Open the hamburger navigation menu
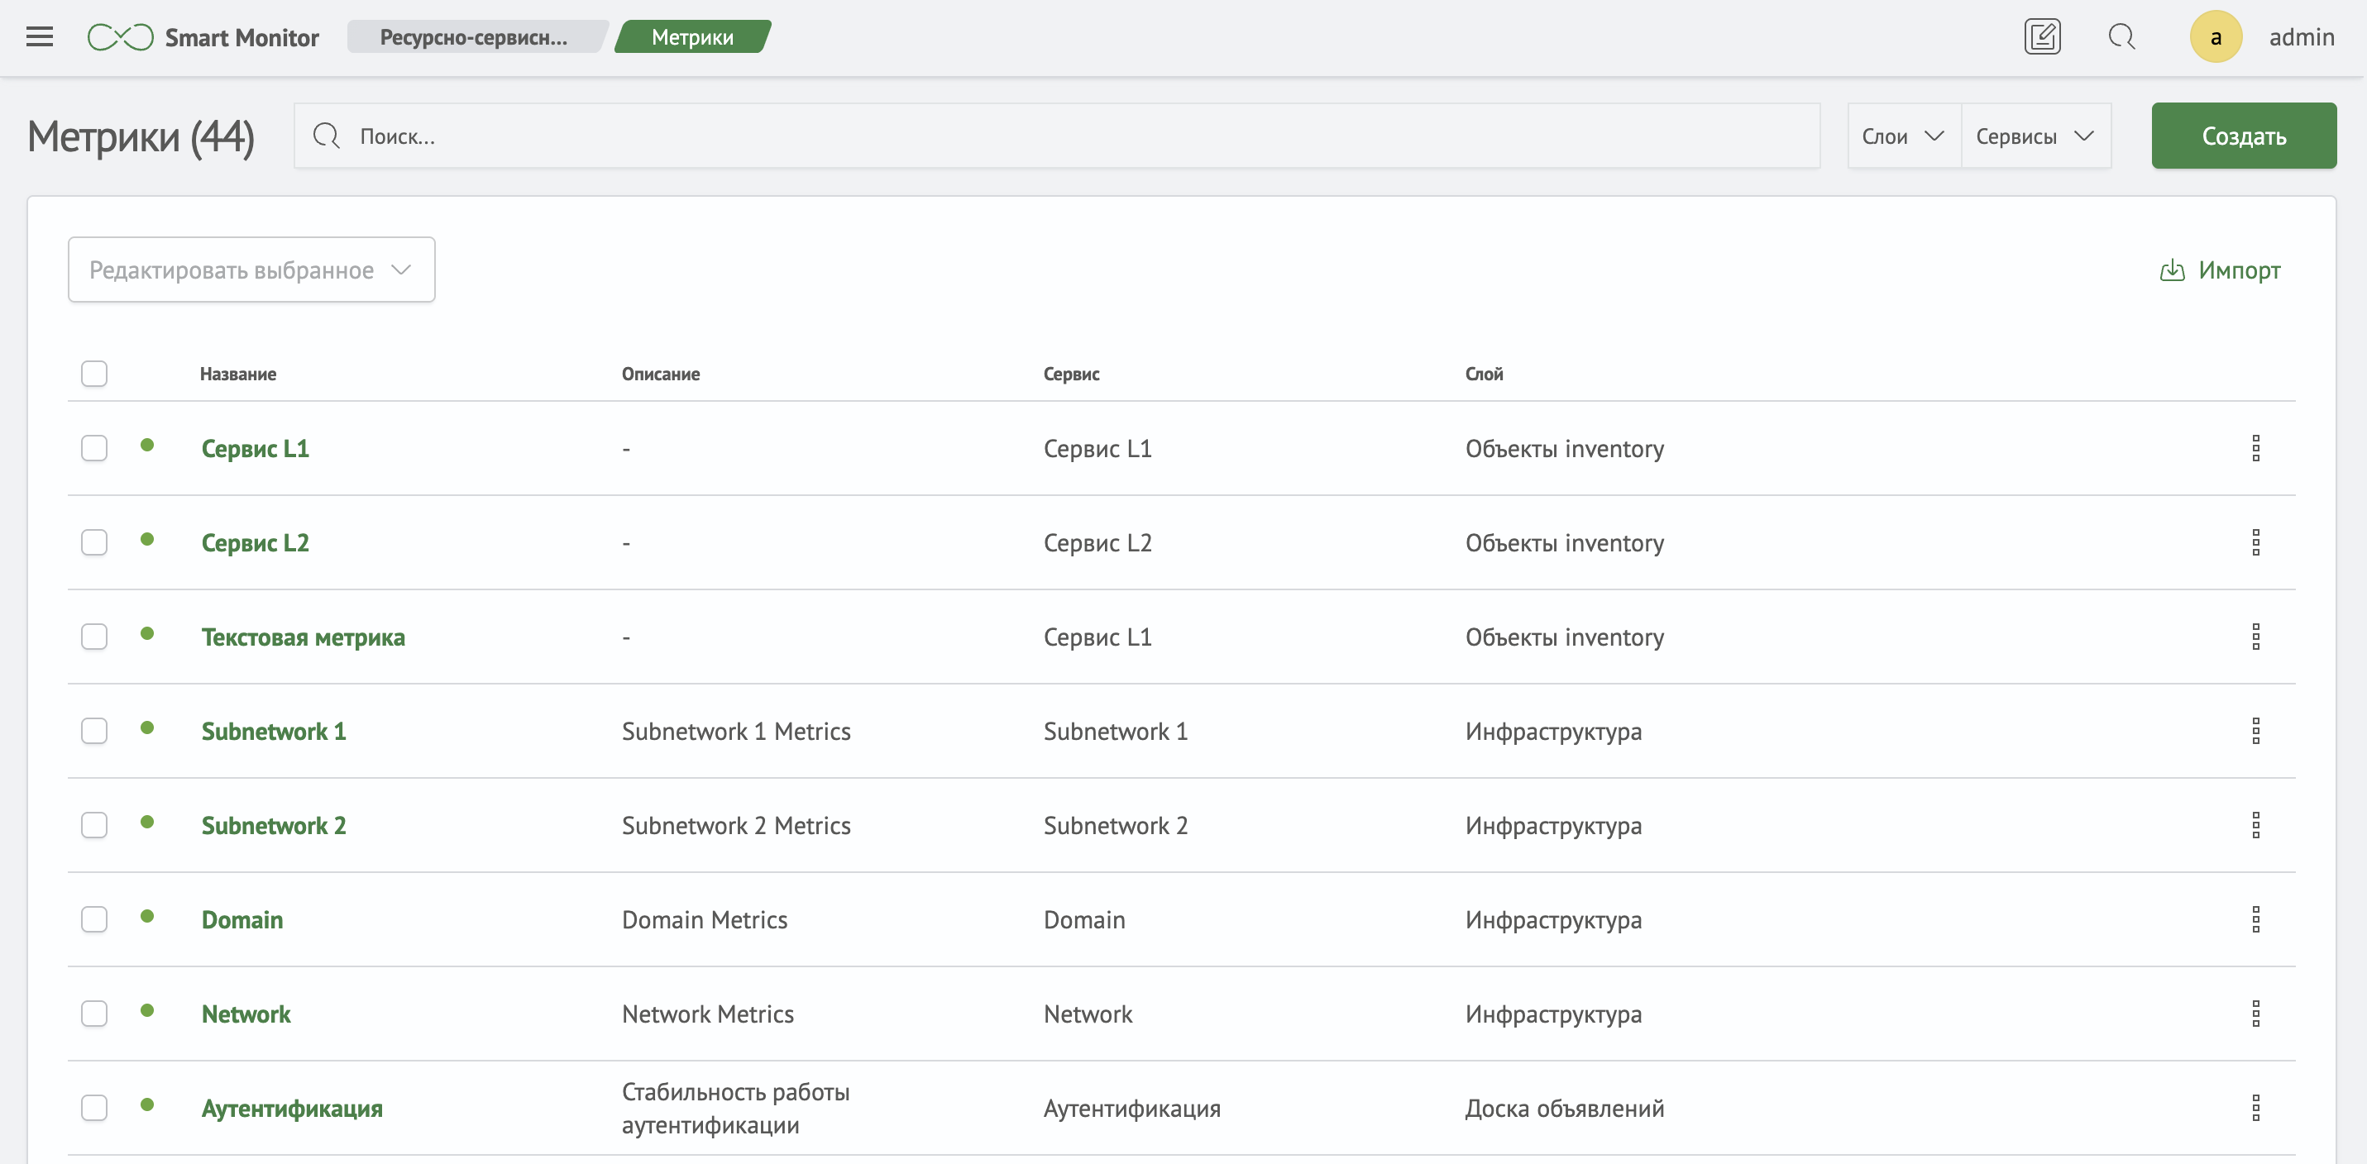This screenshot has height=1164, width=2367. point(40,36)
